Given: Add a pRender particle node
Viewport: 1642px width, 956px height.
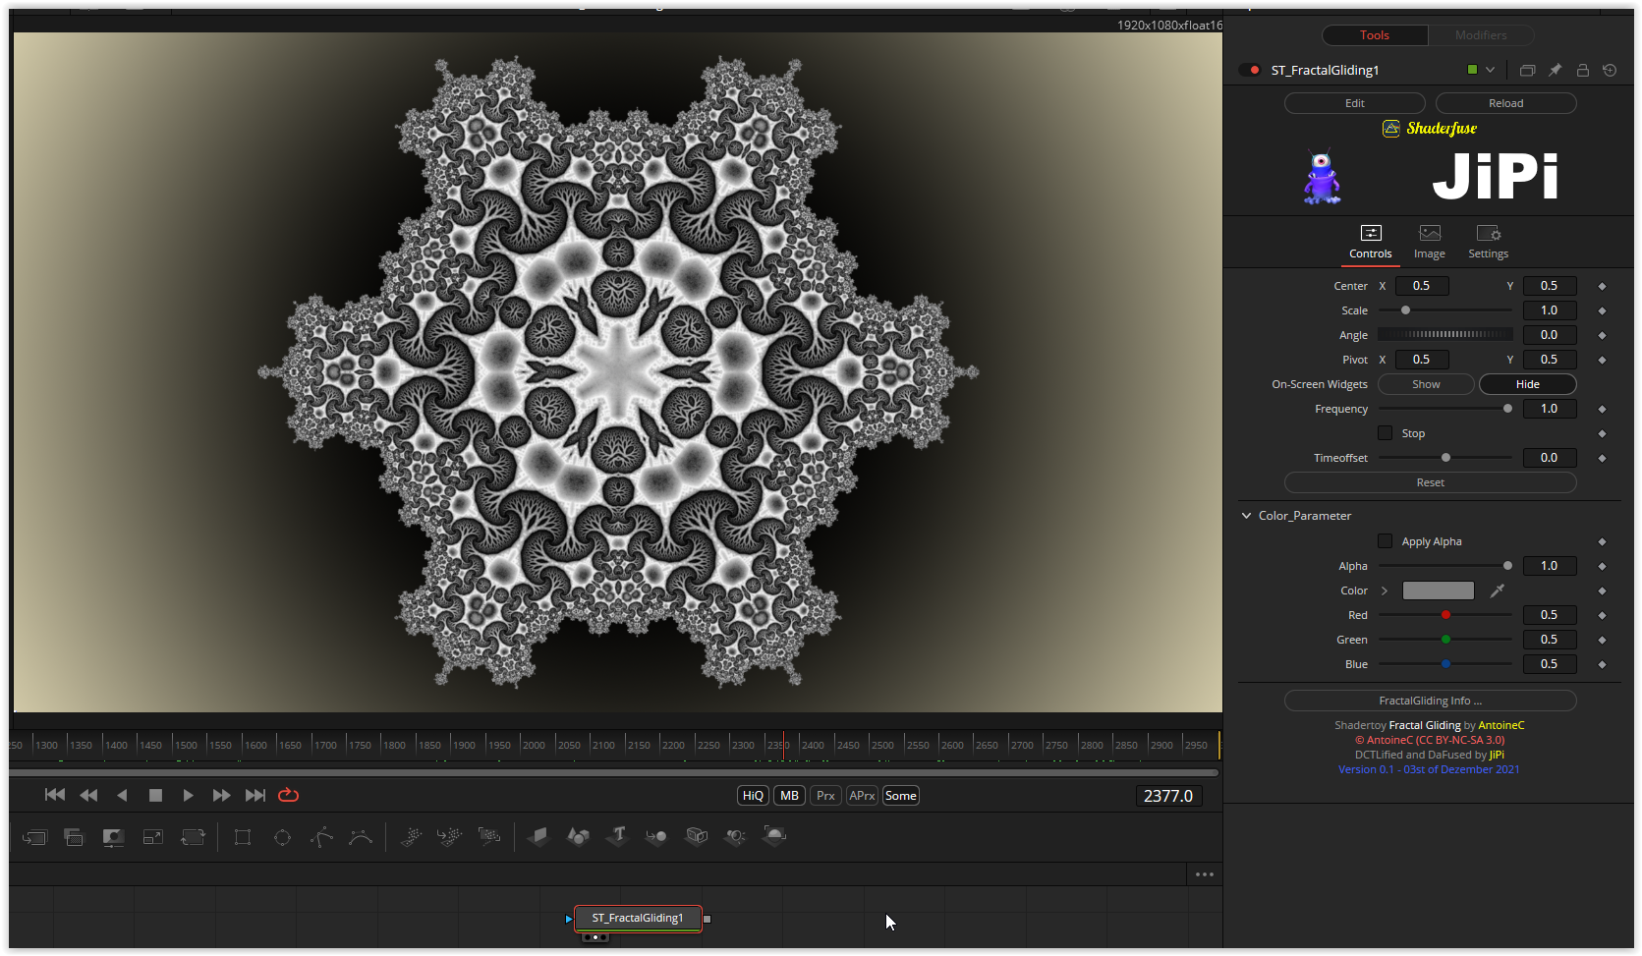Looking at the screenshot, I should click(x=488, y=836).
